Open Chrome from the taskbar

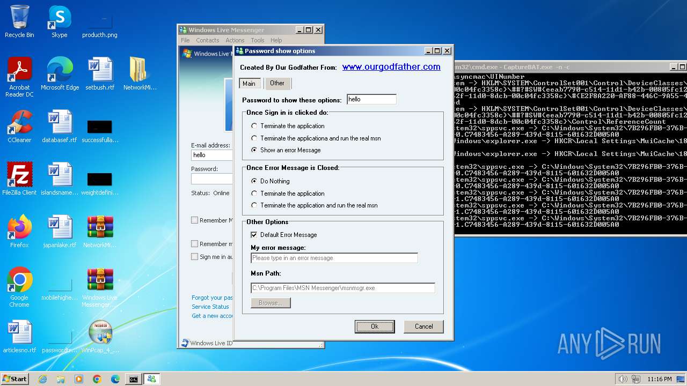point(97,379)
